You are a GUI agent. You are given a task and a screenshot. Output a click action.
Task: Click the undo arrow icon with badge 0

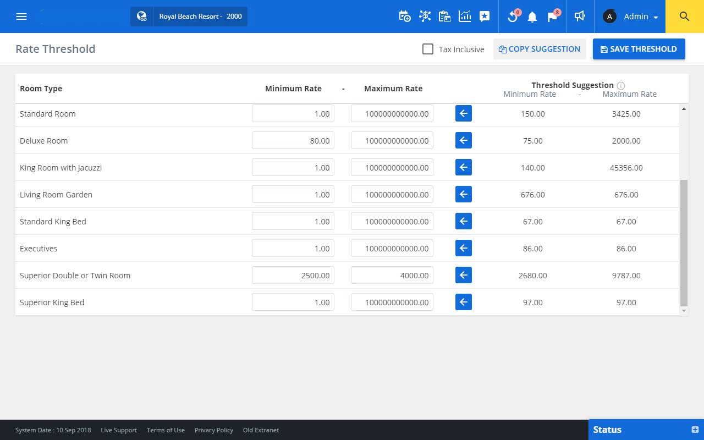513,16
